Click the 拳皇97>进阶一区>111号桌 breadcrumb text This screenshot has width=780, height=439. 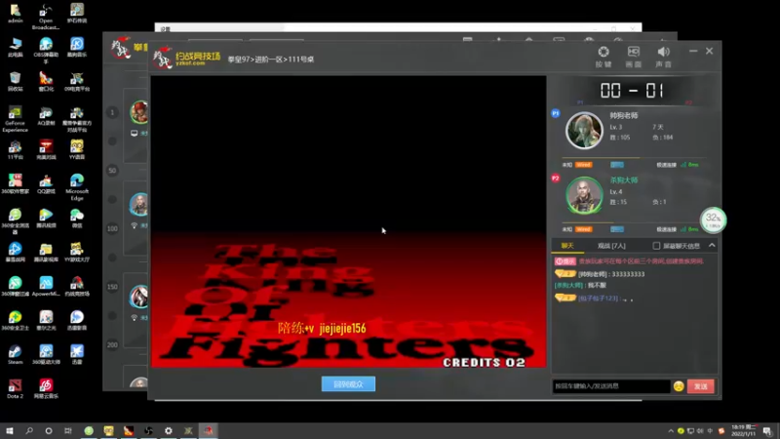[x=271, y=60]
